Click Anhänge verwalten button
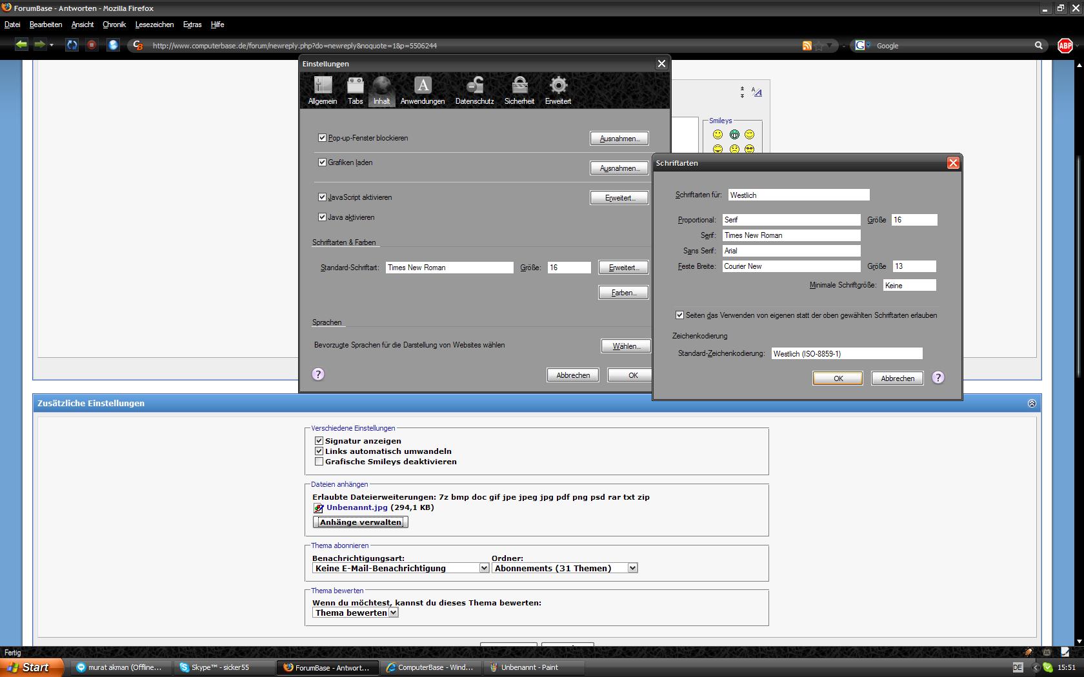 pyautogui.click(x=361, y=522)
